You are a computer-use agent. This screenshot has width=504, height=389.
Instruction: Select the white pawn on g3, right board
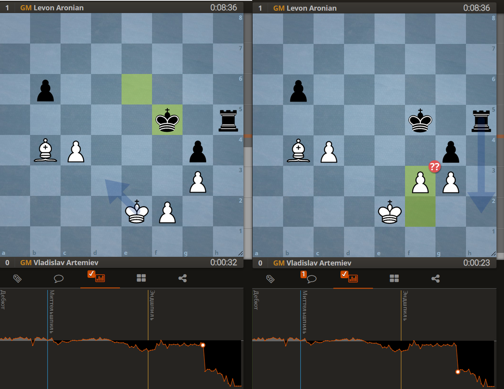pyautogui.click(x=450, y=182)
